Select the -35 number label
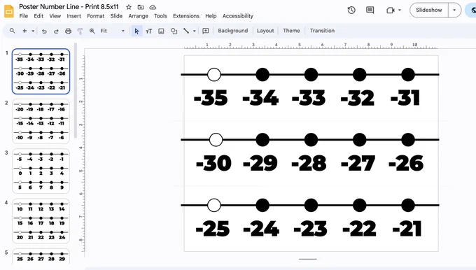Screen dimensions: 476x270 pos(211,98)
